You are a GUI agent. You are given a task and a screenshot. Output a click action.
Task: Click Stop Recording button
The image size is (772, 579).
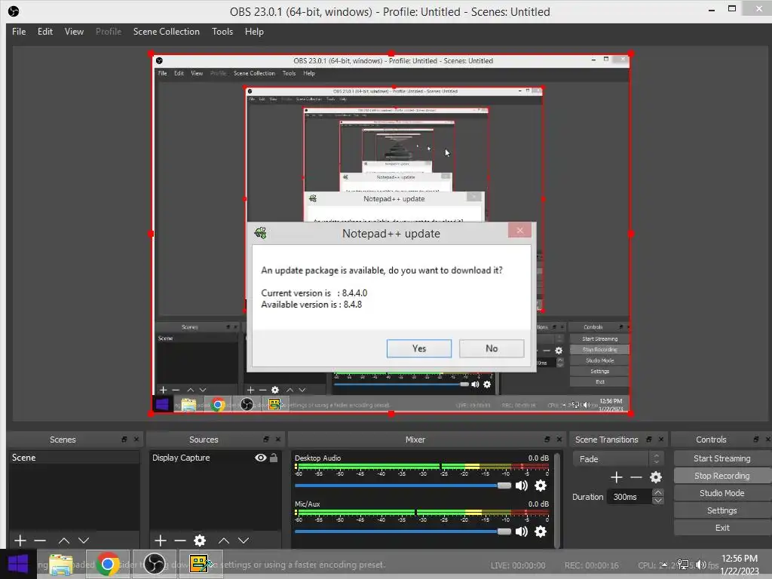point(721,476)
